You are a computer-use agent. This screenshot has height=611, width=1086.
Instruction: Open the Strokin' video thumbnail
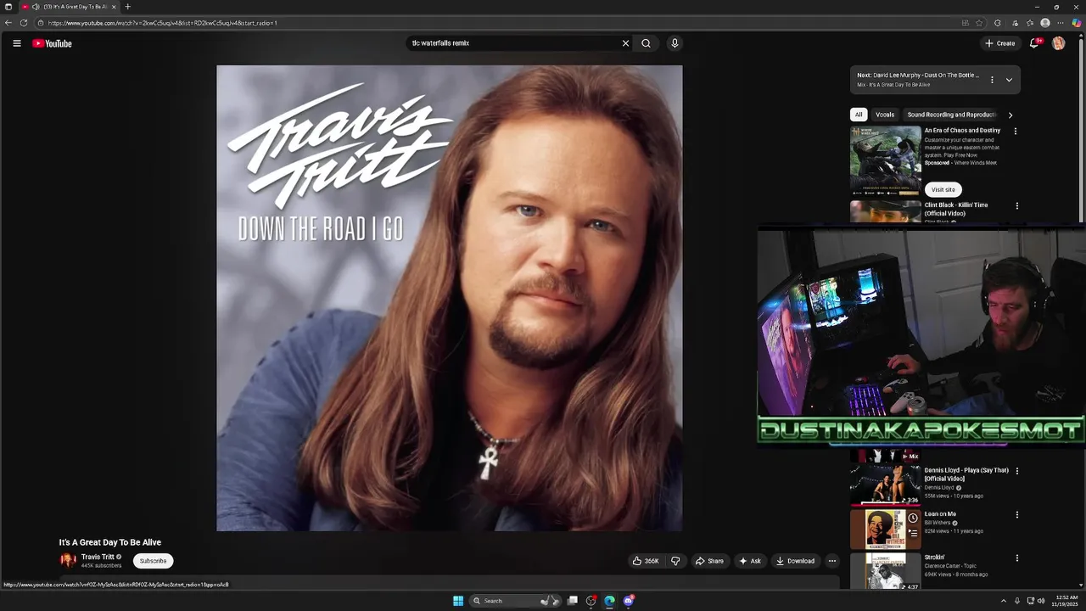pos(886,571)
